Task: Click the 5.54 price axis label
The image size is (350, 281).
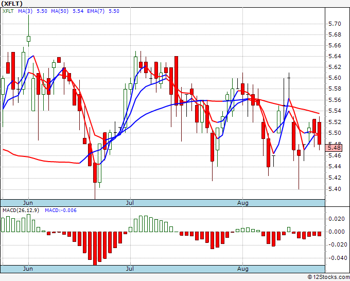Action: click(x=335, y=111)
